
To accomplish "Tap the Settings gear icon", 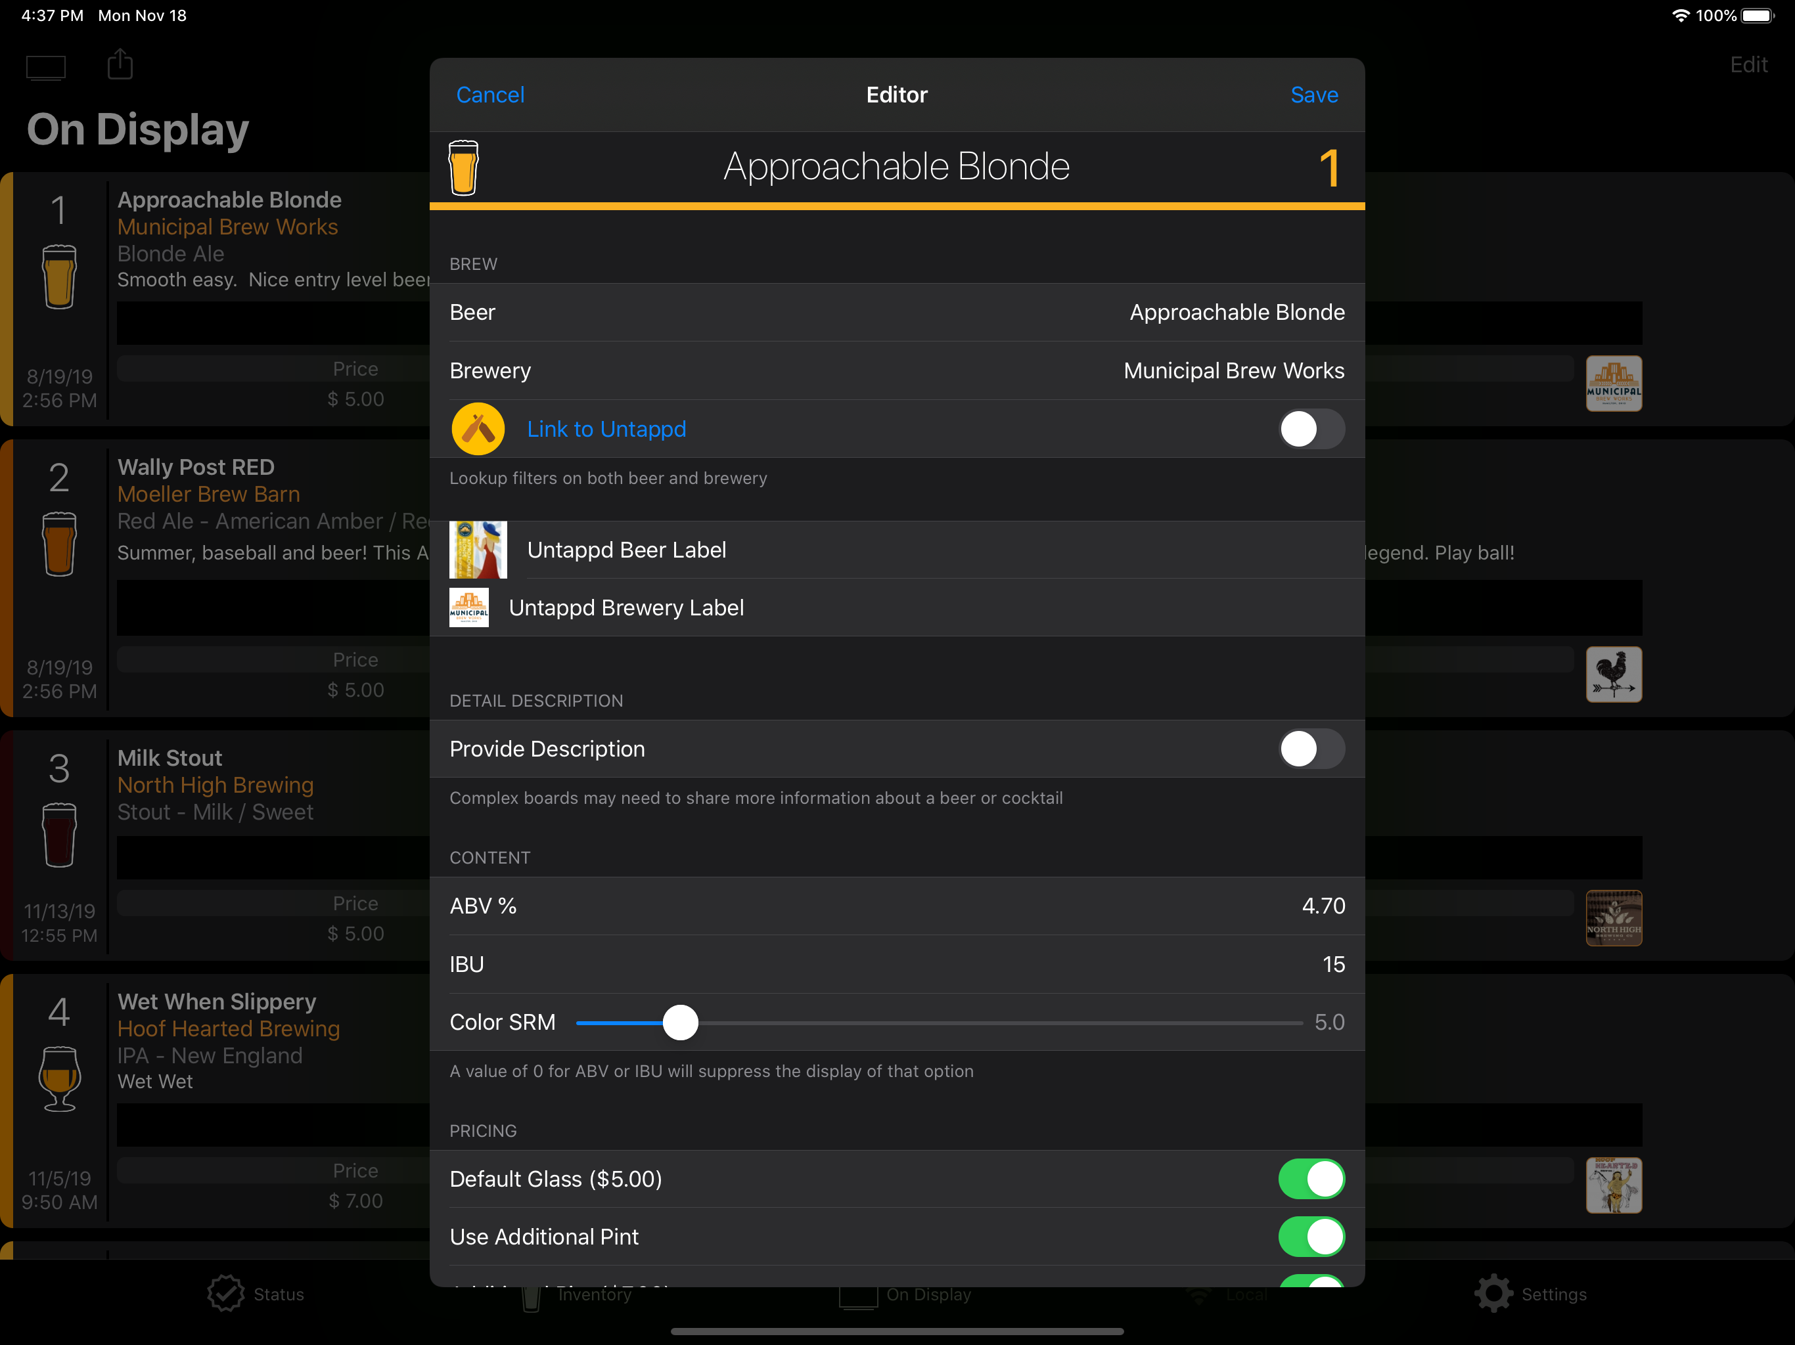I will 1493,1293.
